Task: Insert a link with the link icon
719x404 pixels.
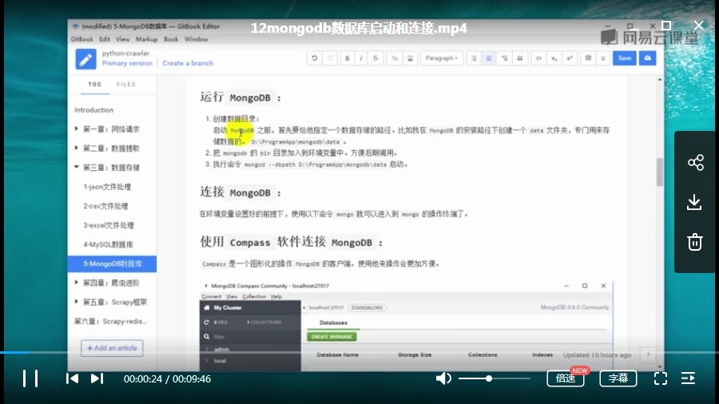Action: (x=395, y=58)
